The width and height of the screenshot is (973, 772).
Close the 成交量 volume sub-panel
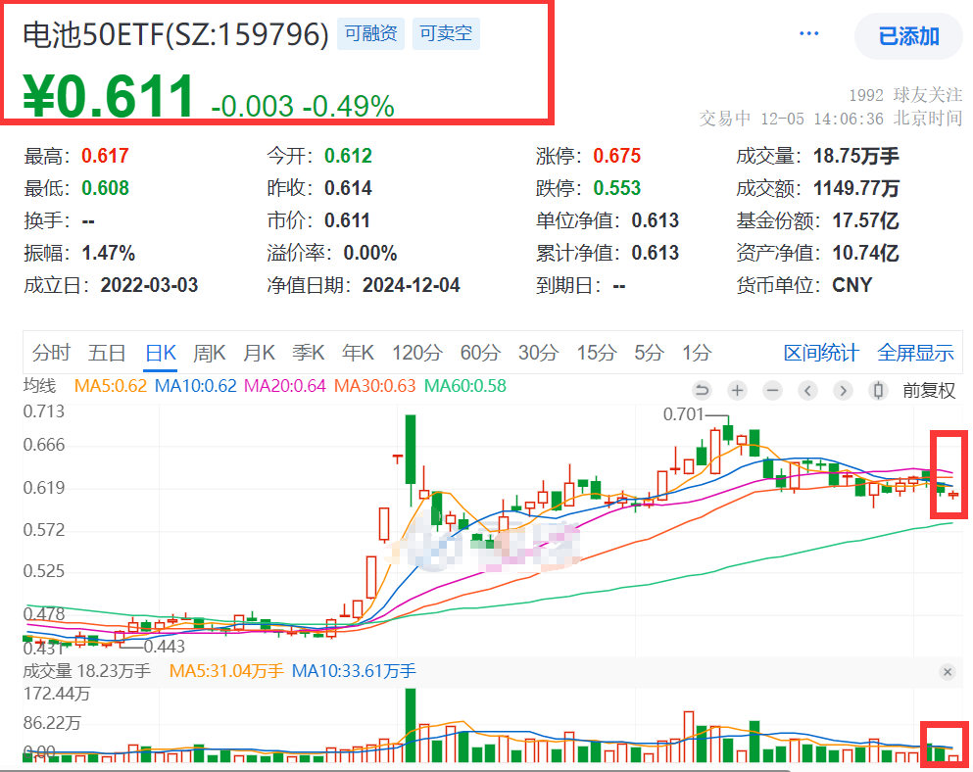pyautogui.click(x=946, y=672)
